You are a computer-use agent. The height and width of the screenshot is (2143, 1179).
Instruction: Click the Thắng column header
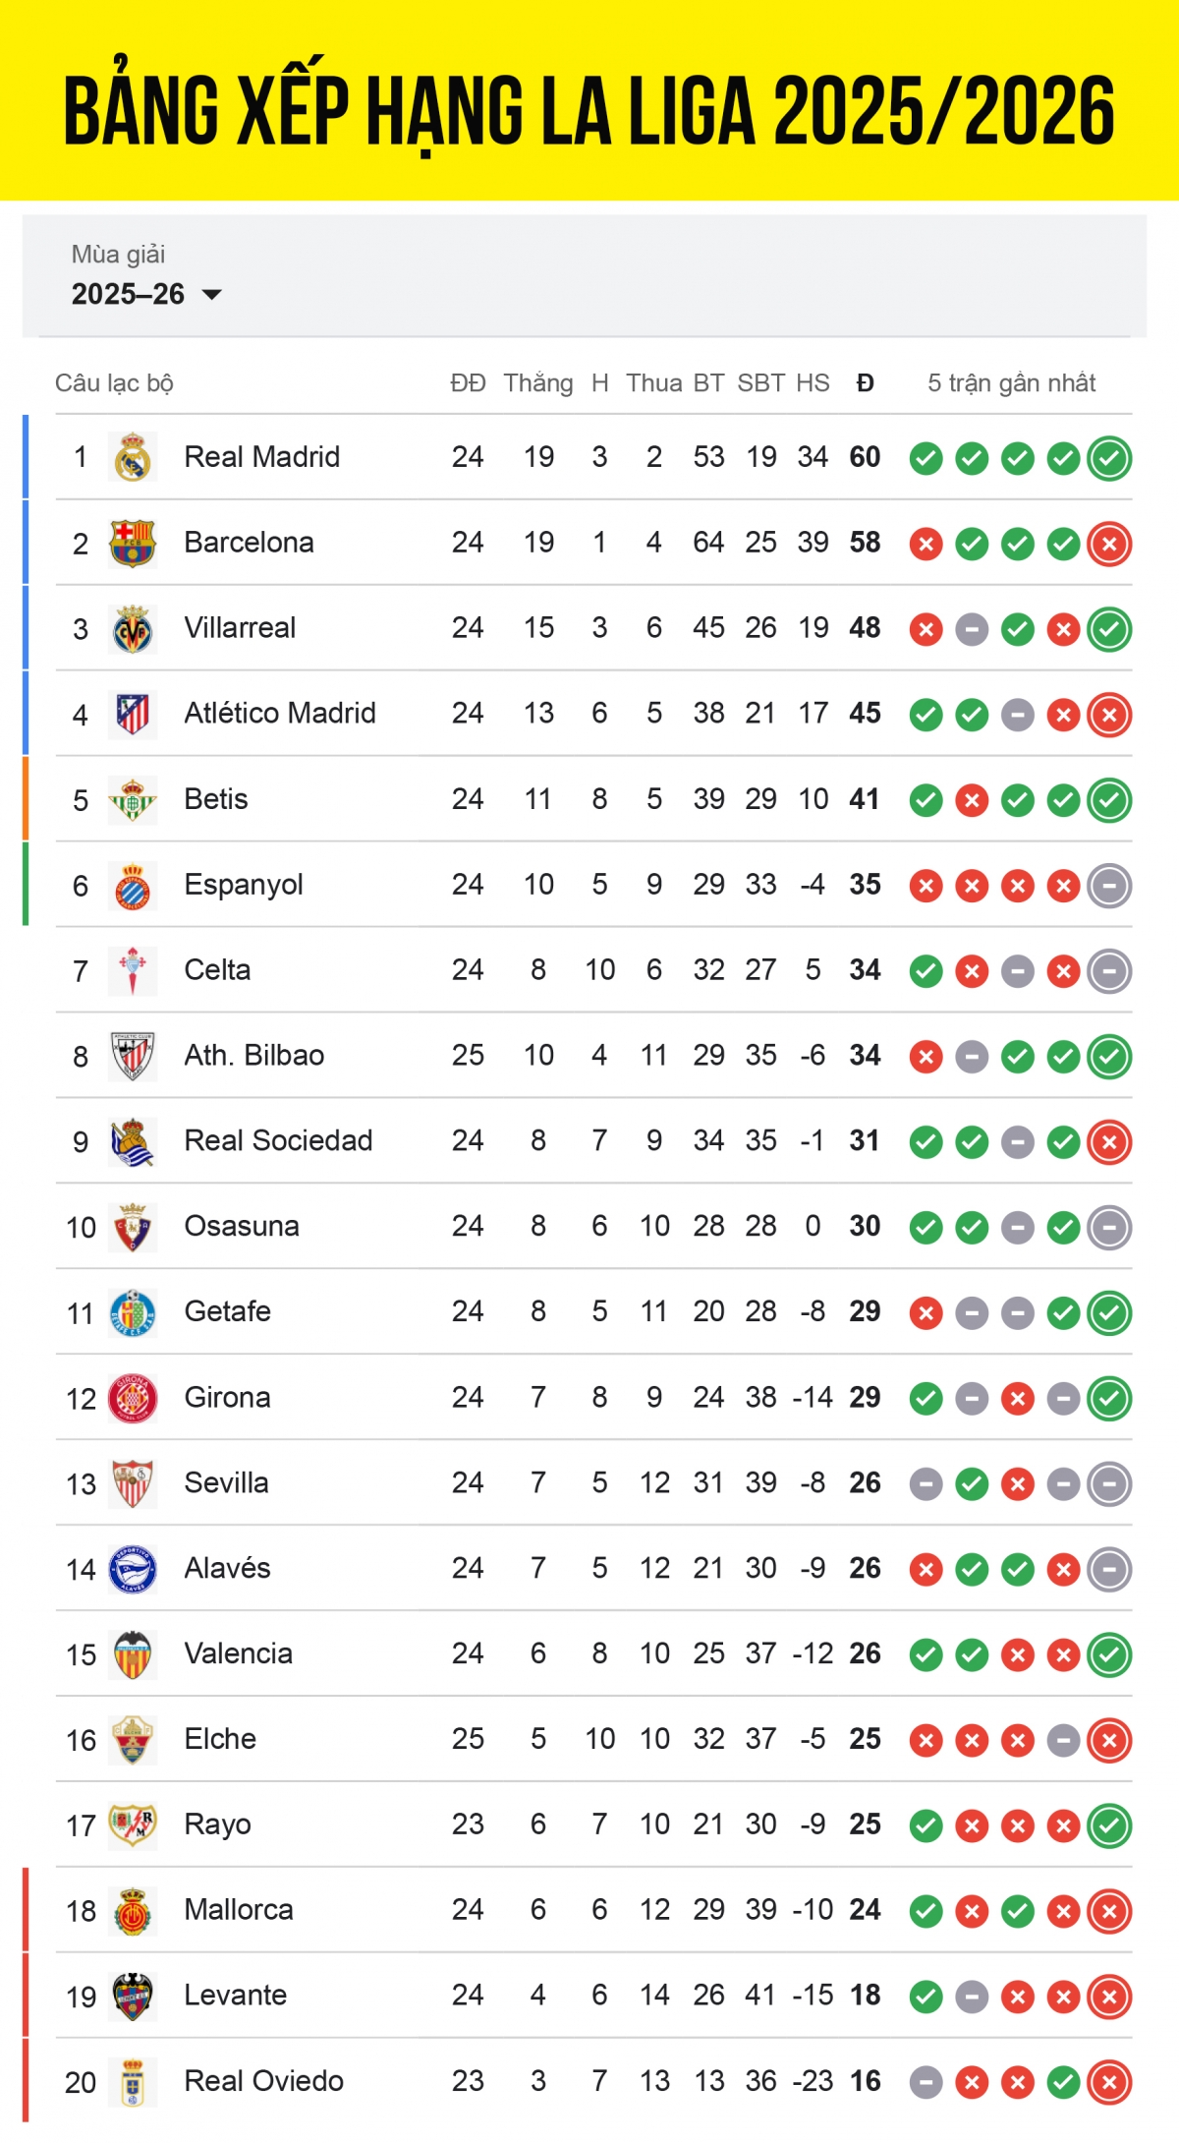[538, 383]
